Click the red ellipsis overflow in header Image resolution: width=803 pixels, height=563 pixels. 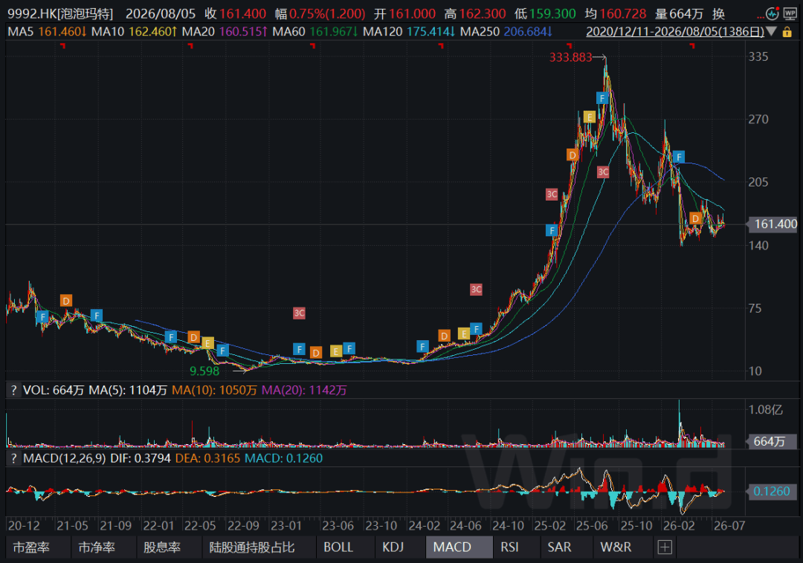coord(760,17)
